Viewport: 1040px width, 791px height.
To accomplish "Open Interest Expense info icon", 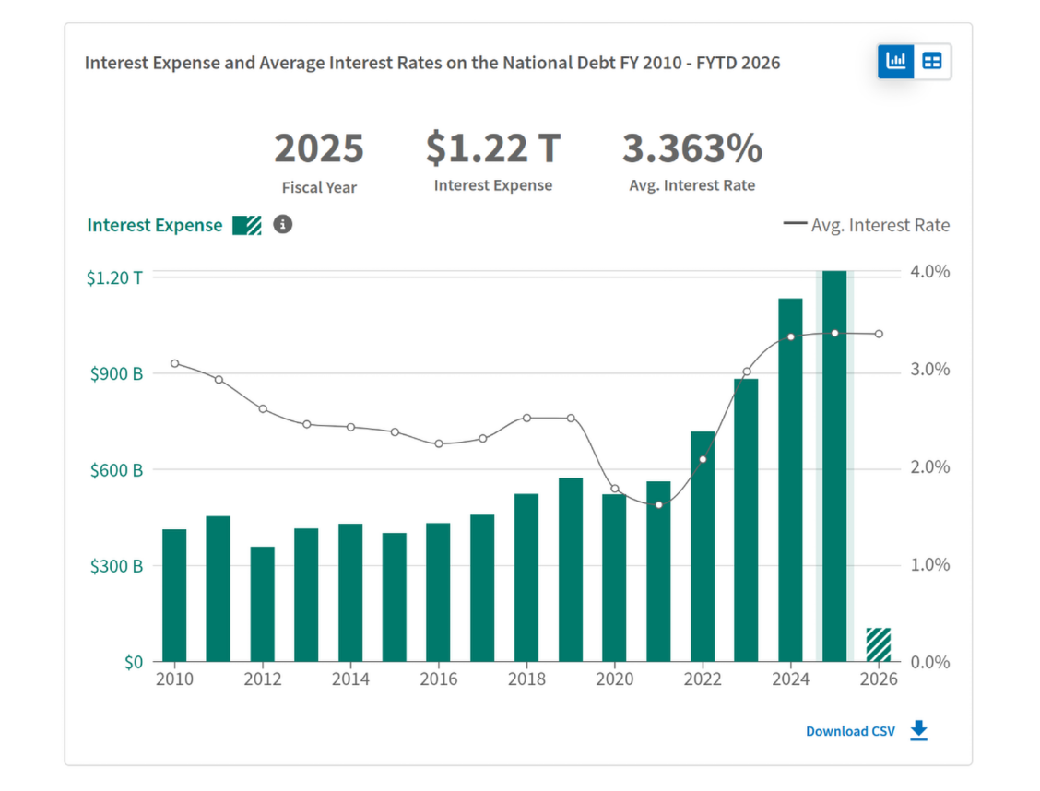I will click(x=282, y=225).
